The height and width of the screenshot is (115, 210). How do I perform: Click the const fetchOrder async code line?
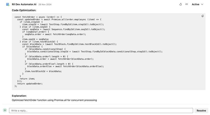click(x=38, y=17)
